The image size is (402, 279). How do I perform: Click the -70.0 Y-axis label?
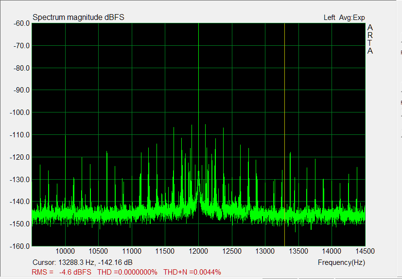tap(21, 46)
